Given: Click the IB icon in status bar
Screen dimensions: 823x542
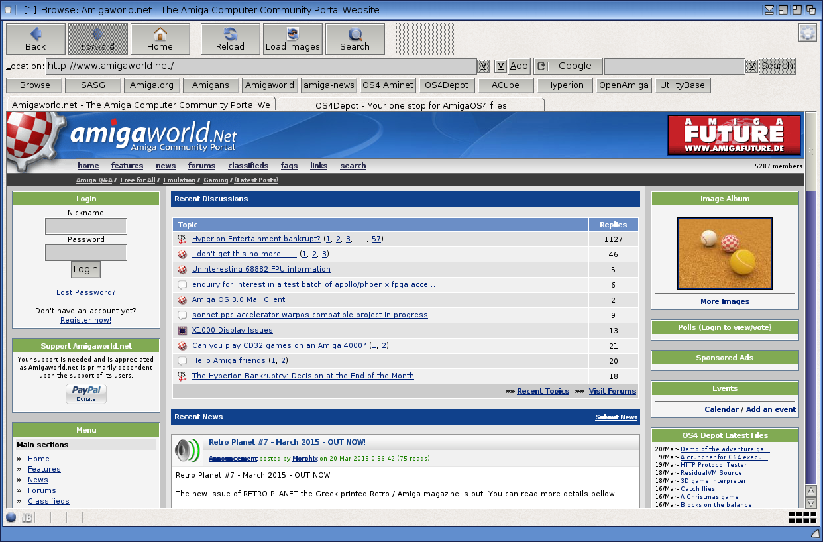Looking at the screenshot, I should pos(27,517).
